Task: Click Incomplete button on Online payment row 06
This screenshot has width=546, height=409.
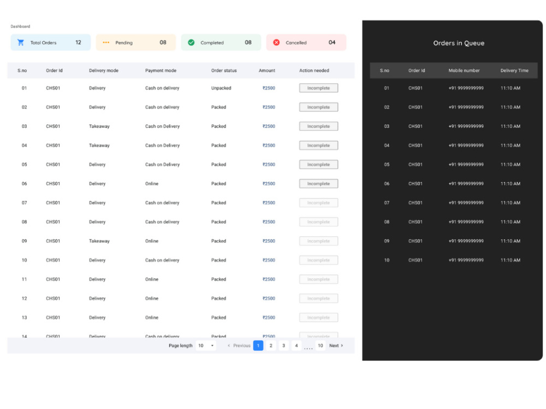Action: coord(318,183)
